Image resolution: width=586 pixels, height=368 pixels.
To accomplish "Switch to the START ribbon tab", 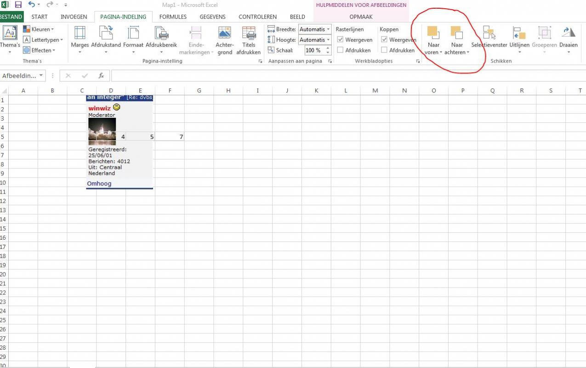I will 40,17.
